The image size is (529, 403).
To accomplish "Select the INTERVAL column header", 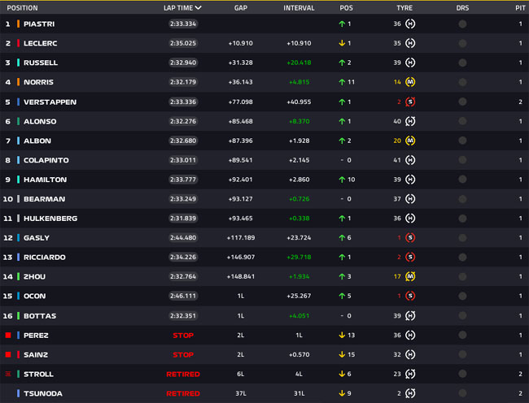I will click(299, 8).
